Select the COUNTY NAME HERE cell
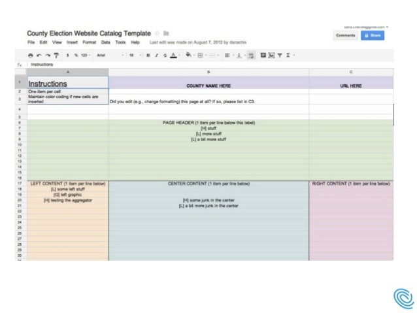This screenshot has height=313, width=417. pyautogui.click(x=208, y=82)
